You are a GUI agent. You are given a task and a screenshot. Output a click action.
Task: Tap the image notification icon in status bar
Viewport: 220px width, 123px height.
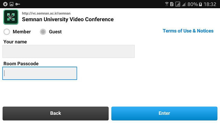[x=11, y=4]
